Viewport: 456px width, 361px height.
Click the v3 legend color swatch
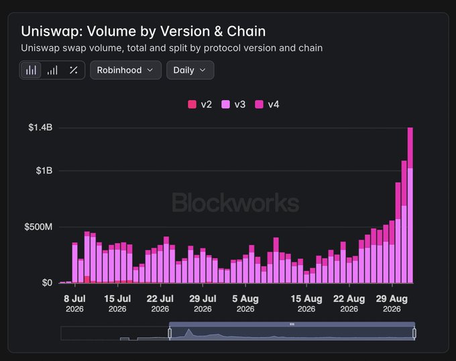pyautogui.click(x=226, y=105)
